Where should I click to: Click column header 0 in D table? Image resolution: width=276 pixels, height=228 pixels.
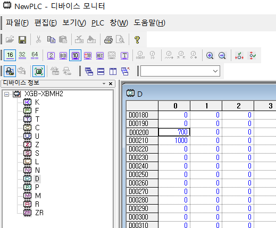174,106
